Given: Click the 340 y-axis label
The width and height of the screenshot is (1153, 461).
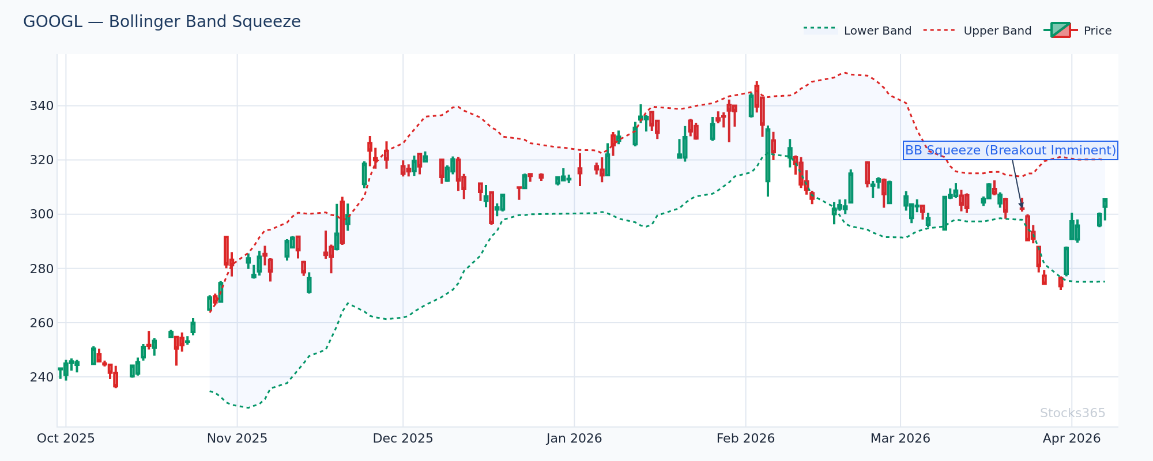Looking at the screenshot, I should pos(42,106).
